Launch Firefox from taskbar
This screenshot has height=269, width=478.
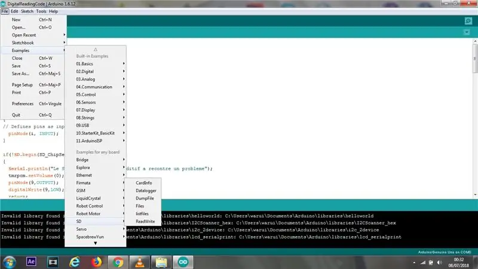pos(96,262)
